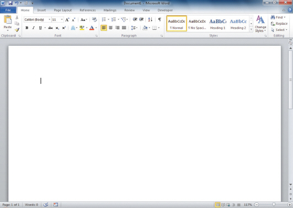This screenshot has height=208, width=293.
Task: Apply strikethrough with the abc icon
Action: point(50,28)
